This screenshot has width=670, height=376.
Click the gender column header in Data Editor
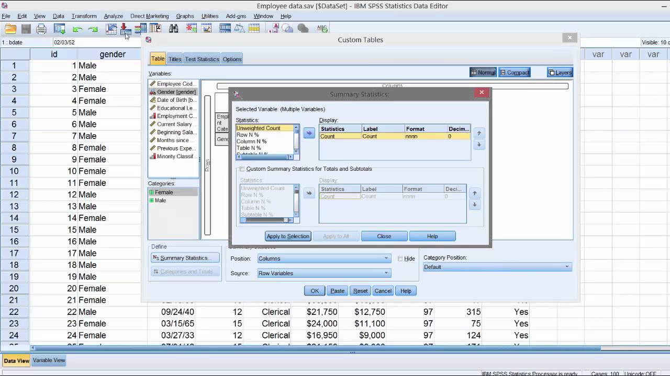point(113,54)
